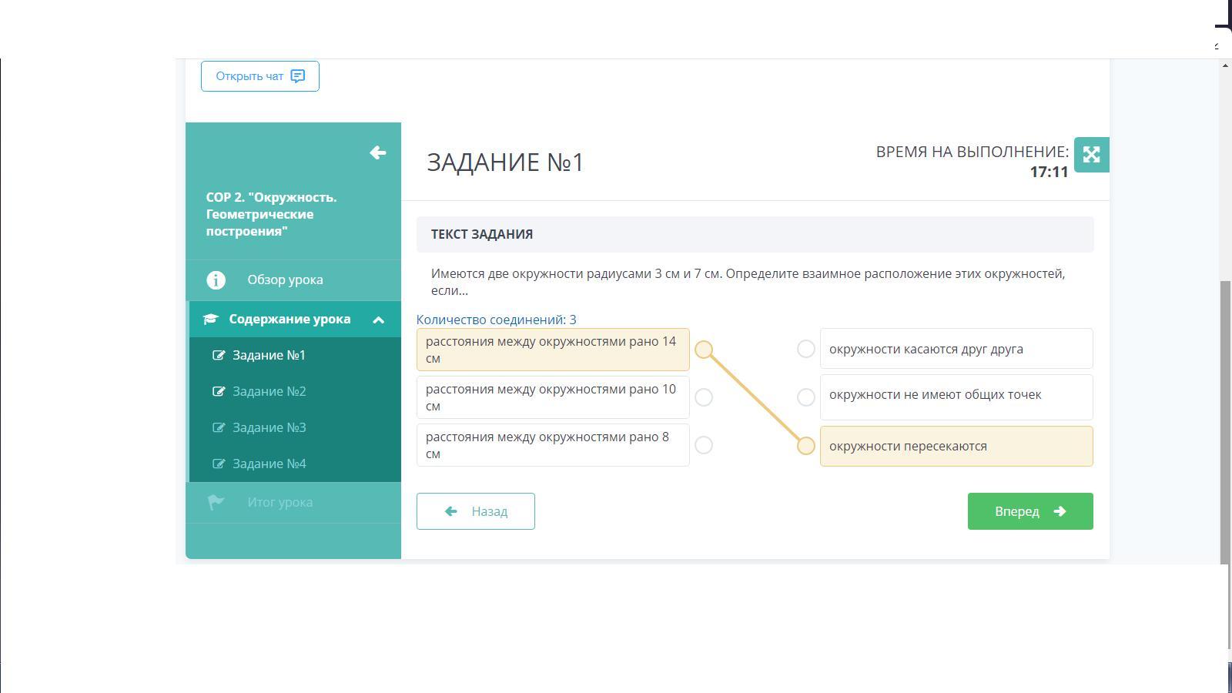Screen dimensions: 1232x693
Task: Click the card окружности пересекаются
Action: click(x=956, y=446)
